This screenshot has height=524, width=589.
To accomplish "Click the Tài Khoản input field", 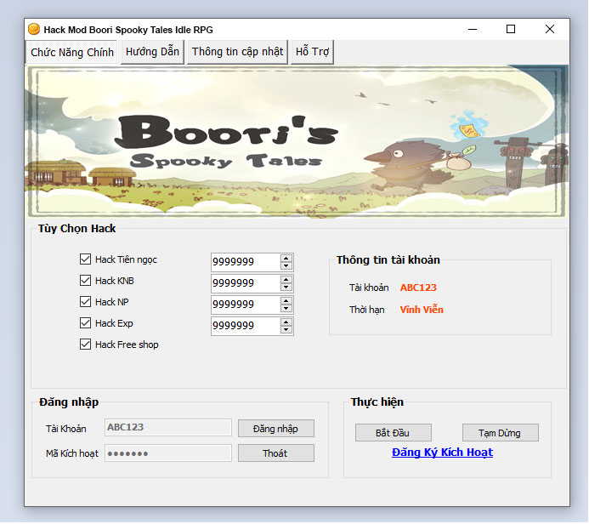I will pos(168,427).
